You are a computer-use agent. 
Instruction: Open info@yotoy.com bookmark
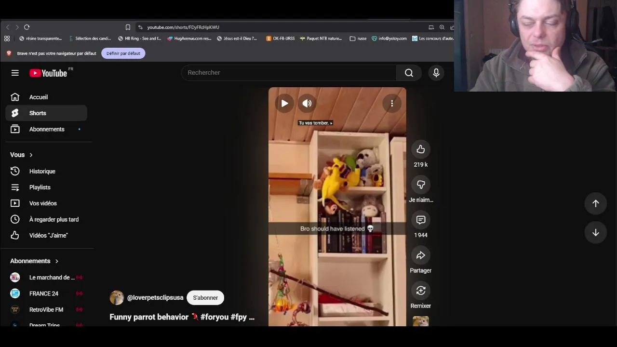click(389, 39)
